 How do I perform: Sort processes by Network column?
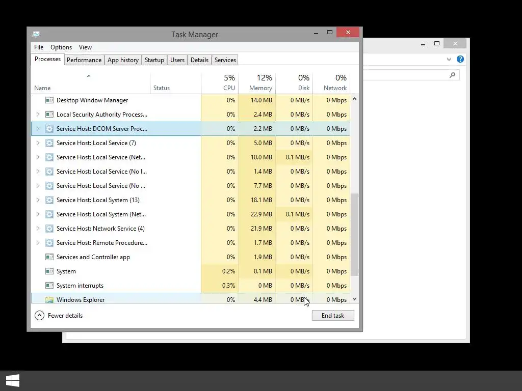tap(331, 82)
